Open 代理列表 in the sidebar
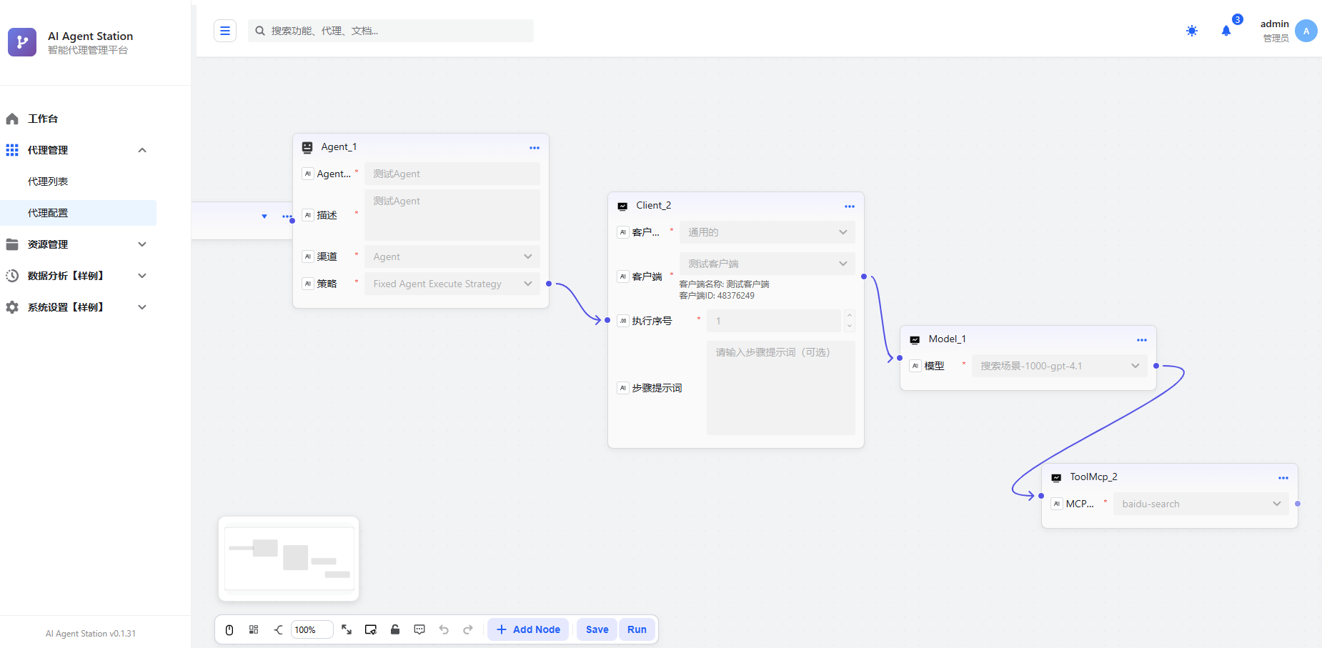 click(x=48, y=181)
